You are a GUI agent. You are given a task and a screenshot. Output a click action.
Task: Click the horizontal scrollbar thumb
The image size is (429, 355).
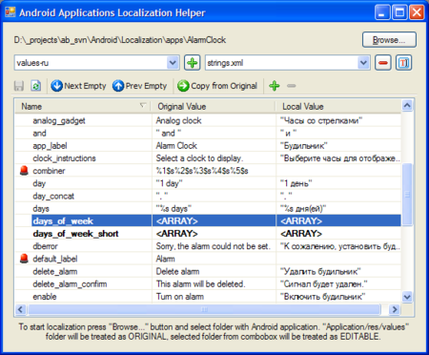204,309
